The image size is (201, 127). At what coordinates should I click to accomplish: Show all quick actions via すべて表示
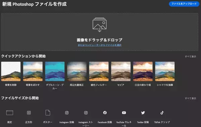click(x=190, y=56)
